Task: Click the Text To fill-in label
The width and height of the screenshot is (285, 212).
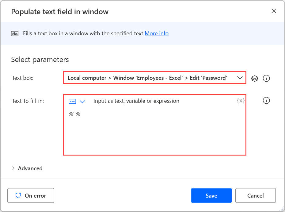Action: pyautogui.click(x=28, y=101)
